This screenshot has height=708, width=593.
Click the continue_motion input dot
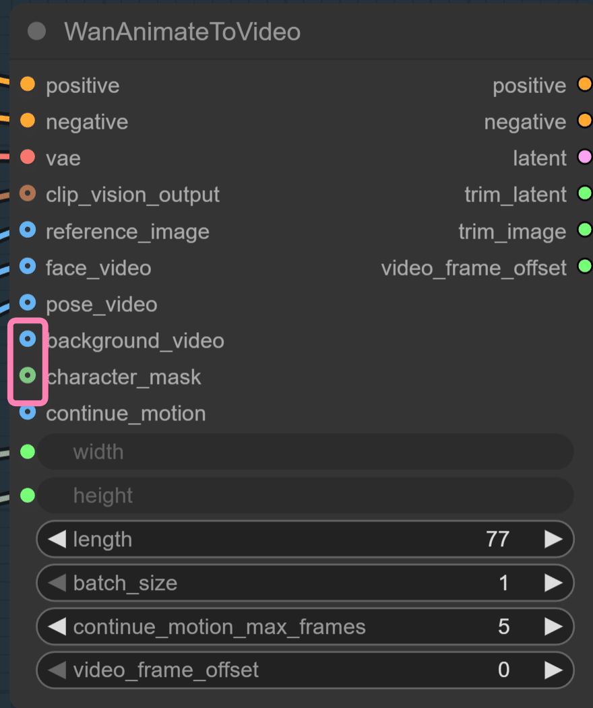click(27, 412)
